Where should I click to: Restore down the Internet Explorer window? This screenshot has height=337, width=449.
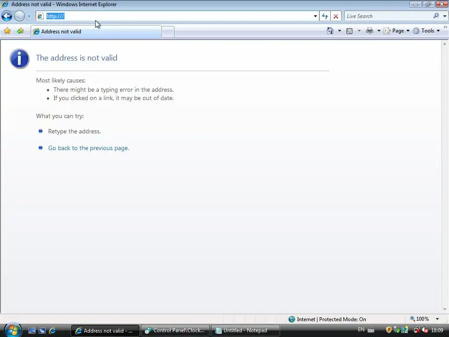428,4
